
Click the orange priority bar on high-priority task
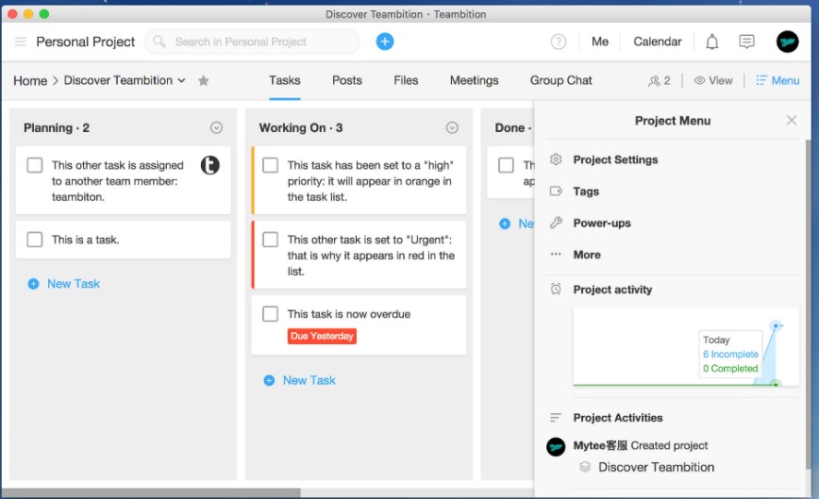click(253, 180)
